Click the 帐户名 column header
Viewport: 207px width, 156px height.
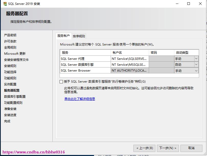(130, 53)
